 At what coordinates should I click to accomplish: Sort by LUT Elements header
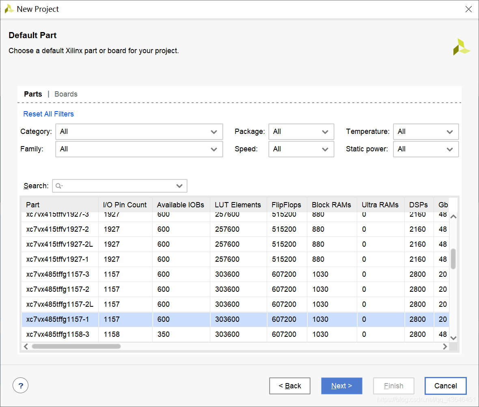click(238, 205)
